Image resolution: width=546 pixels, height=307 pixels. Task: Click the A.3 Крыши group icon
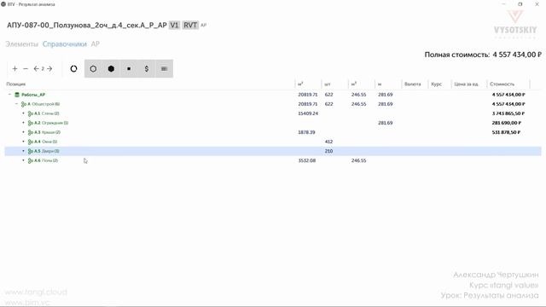coord(31,132)
